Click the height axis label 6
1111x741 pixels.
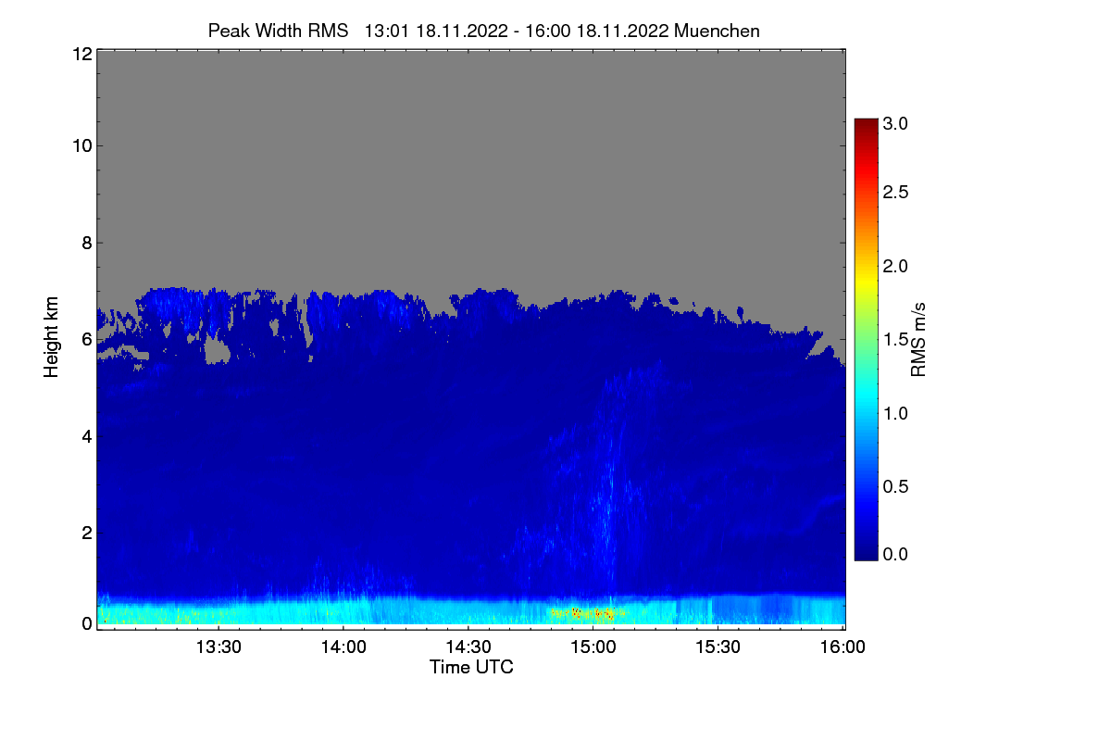click(86, 340)
